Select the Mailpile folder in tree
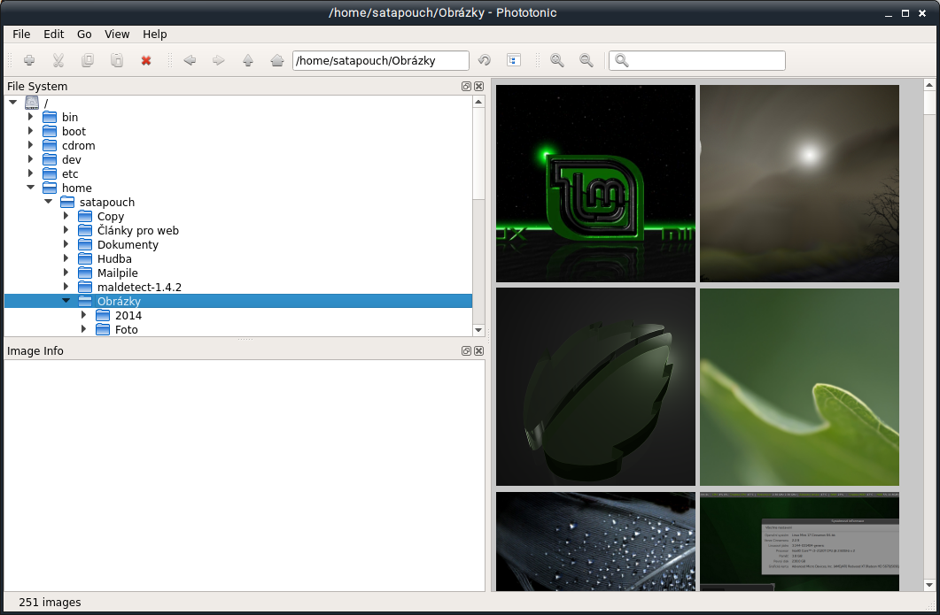Screen dimensions: 940x615 pos(118,273)
